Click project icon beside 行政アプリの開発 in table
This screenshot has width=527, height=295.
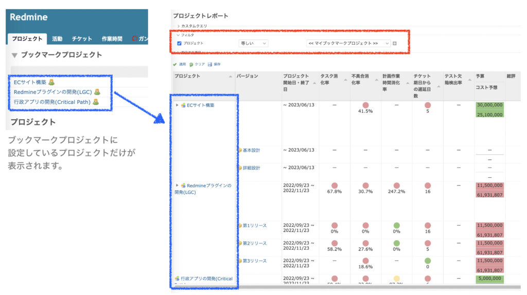pyautogui.click(x=177, y=279)
